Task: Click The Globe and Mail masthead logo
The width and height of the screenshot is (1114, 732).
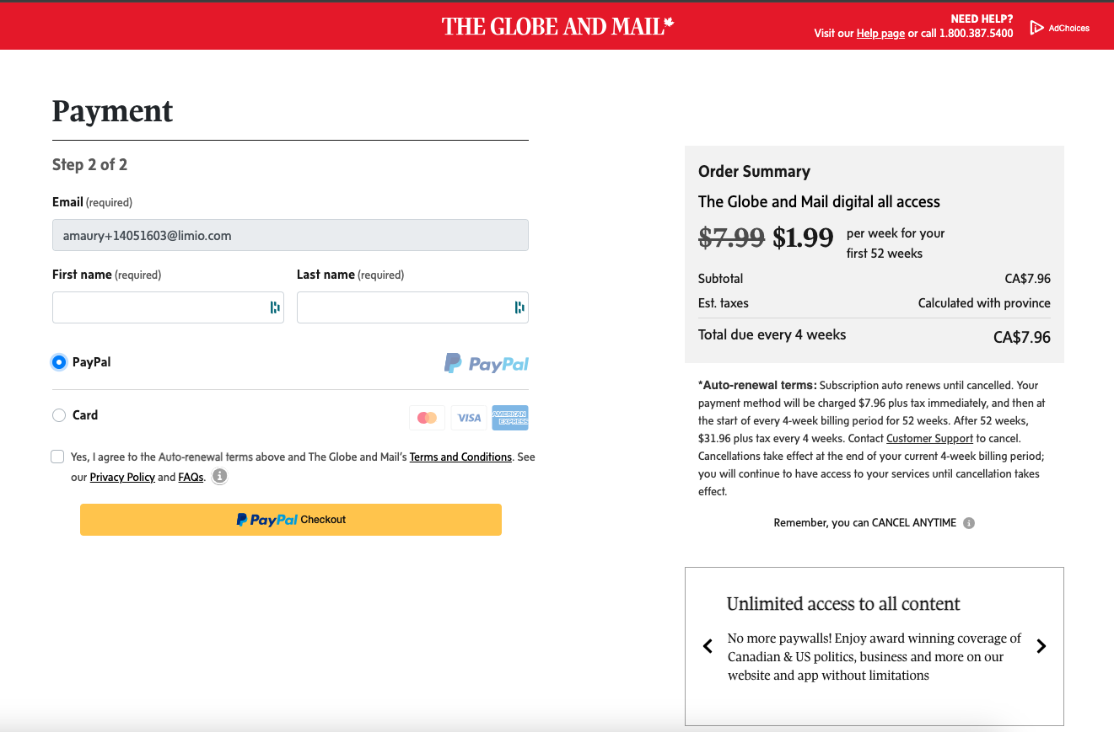Action: 557,26
